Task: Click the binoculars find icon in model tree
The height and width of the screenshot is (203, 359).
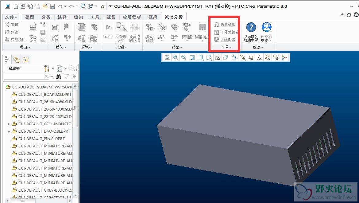Action: tap(59, 76)
